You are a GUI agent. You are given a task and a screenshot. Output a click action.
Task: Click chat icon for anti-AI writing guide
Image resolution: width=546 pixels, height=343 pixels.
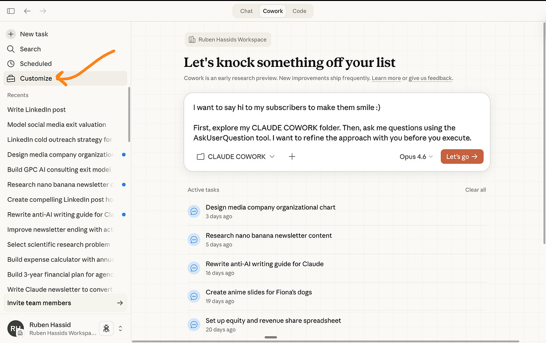tap(194, 268)
